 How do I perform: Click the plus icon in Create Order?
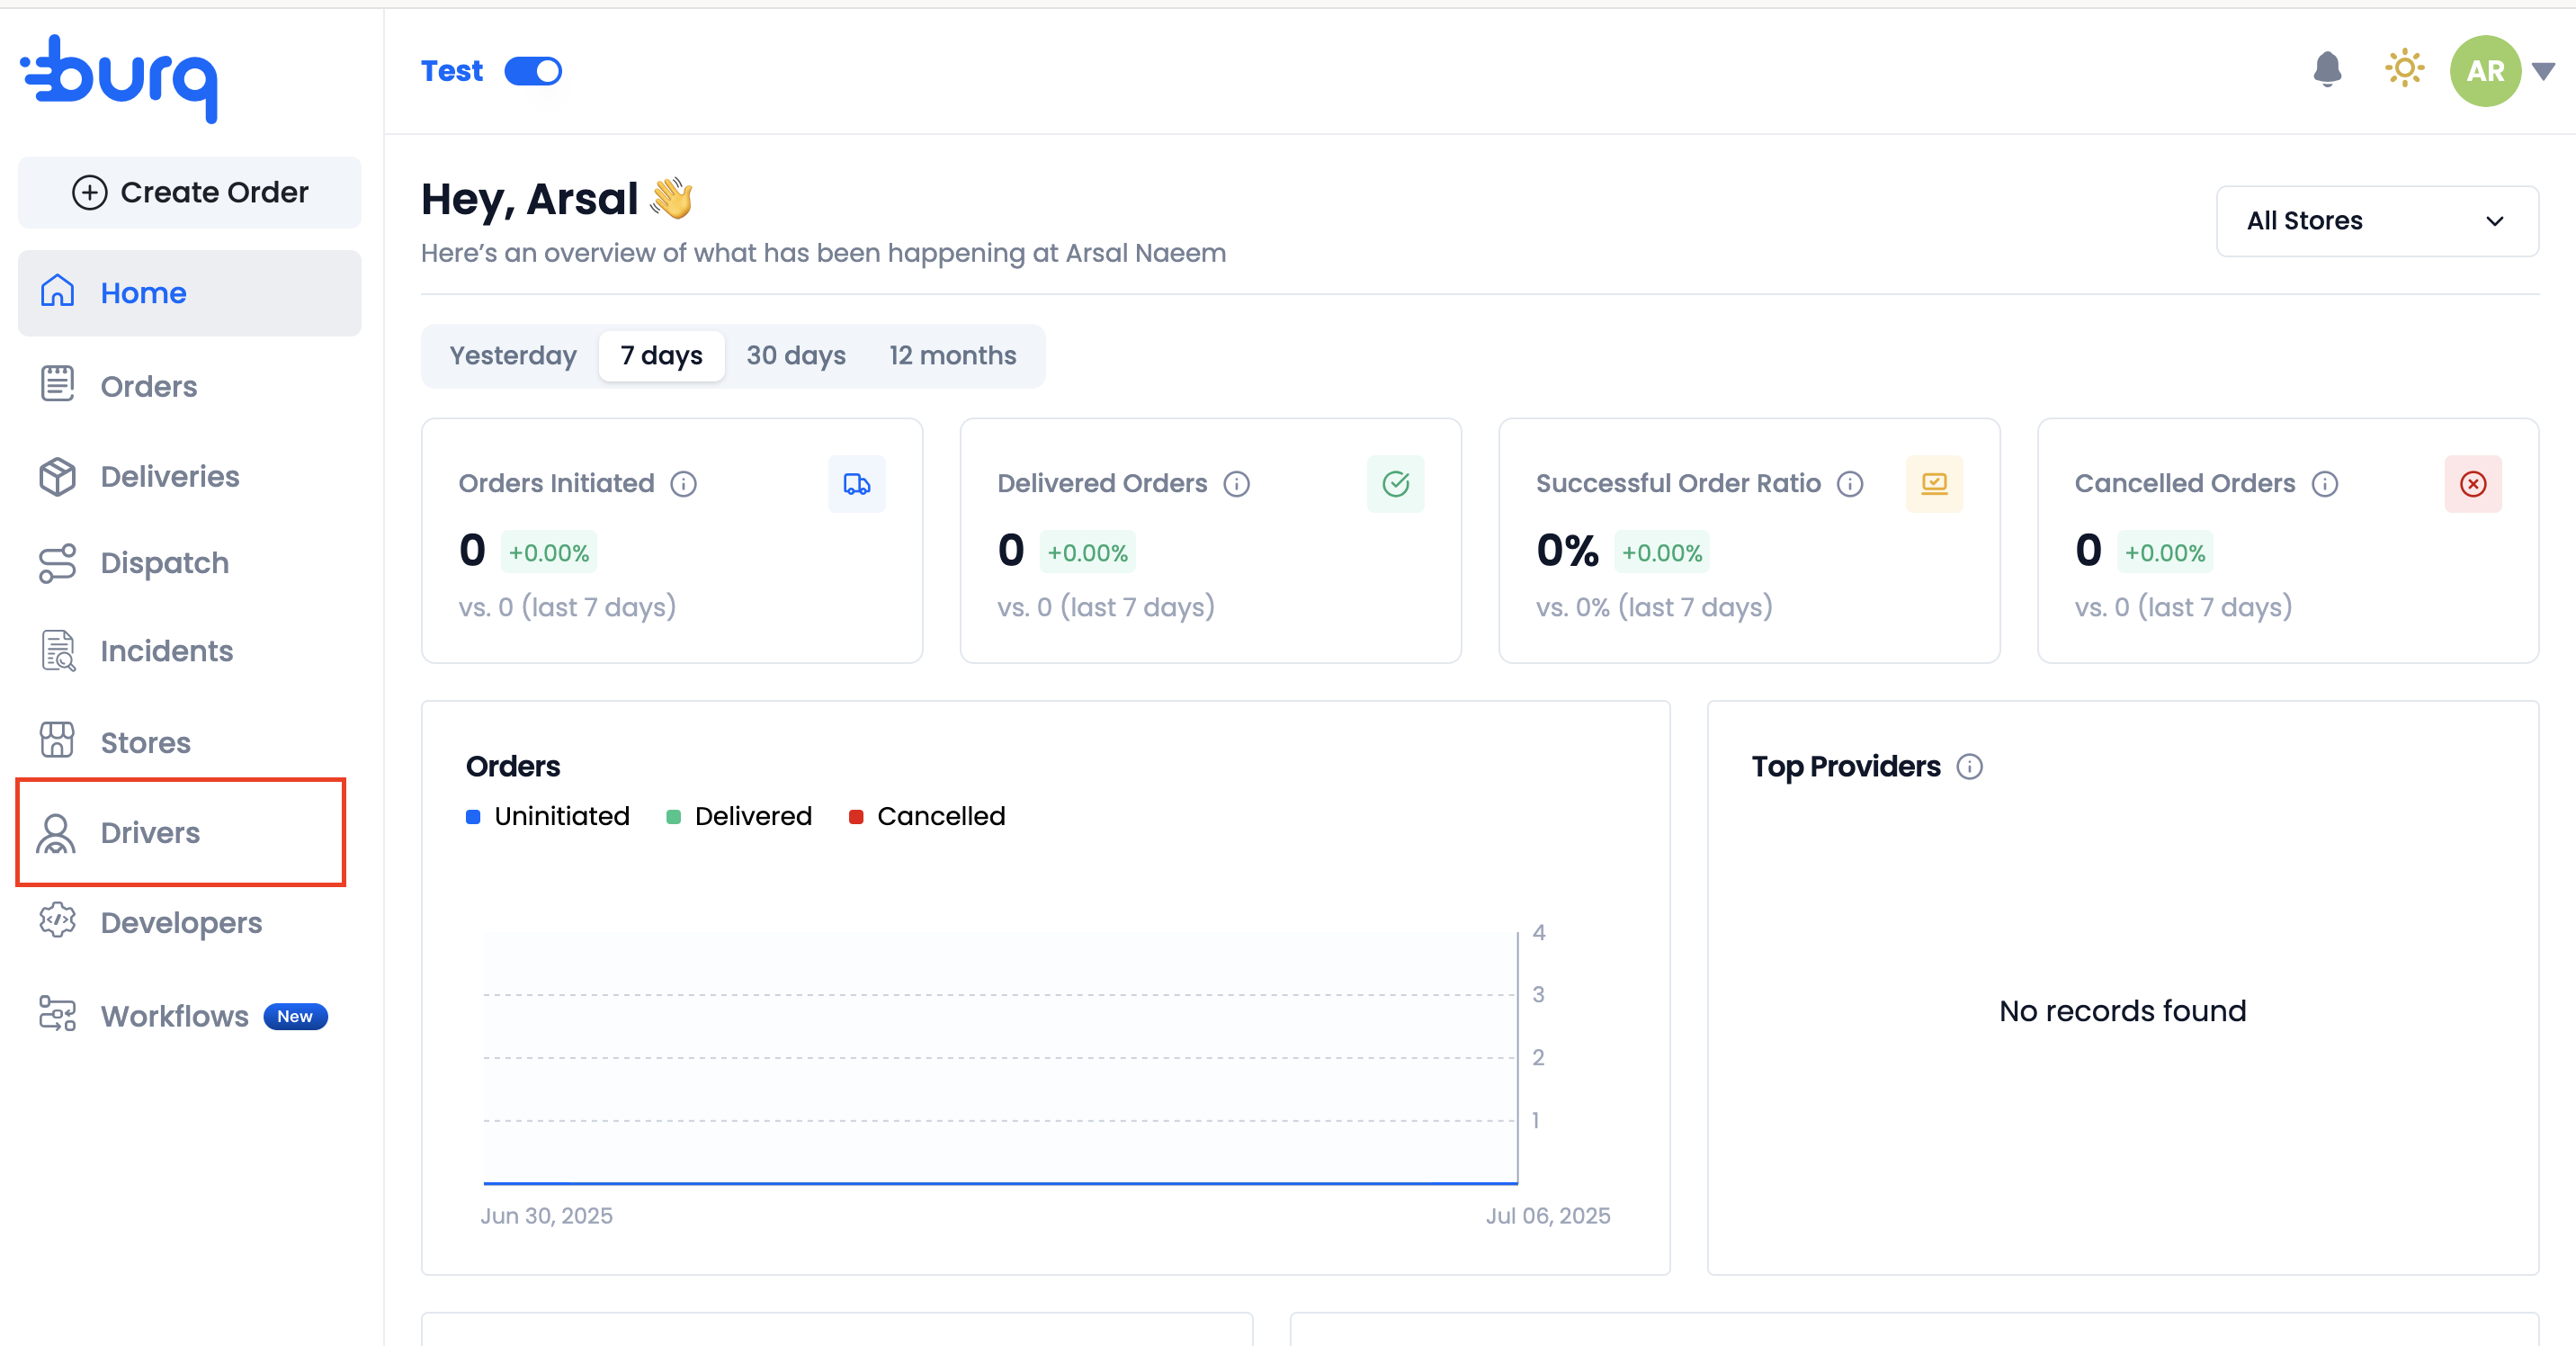[89, 192]
